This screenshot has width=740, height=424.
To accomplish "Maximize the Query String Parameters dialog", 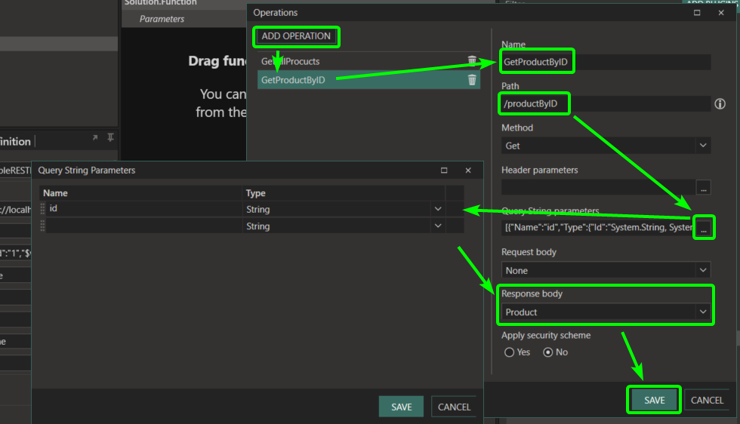I will (x=444, y=171).
